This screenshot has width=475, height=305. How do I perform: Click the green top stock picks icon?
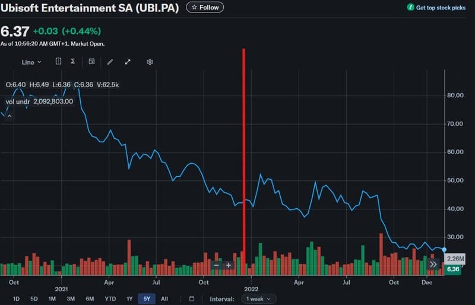tap(411, 8)
